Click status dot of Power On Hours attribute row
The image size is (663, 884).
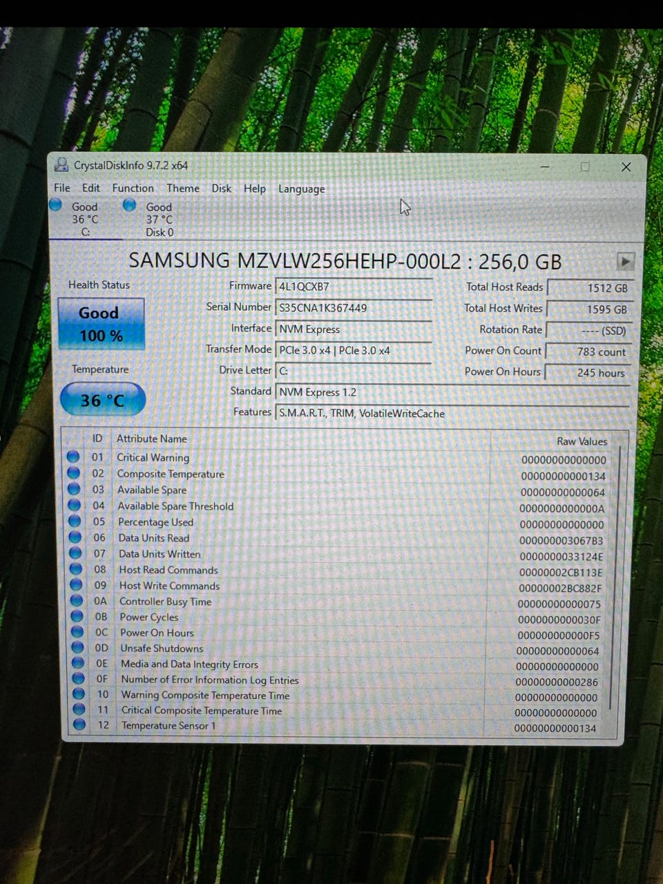[x=78, y=632]
